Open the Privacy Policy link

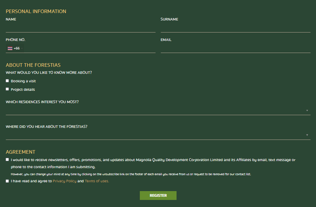pyautogui.click(x=65, y=181)
